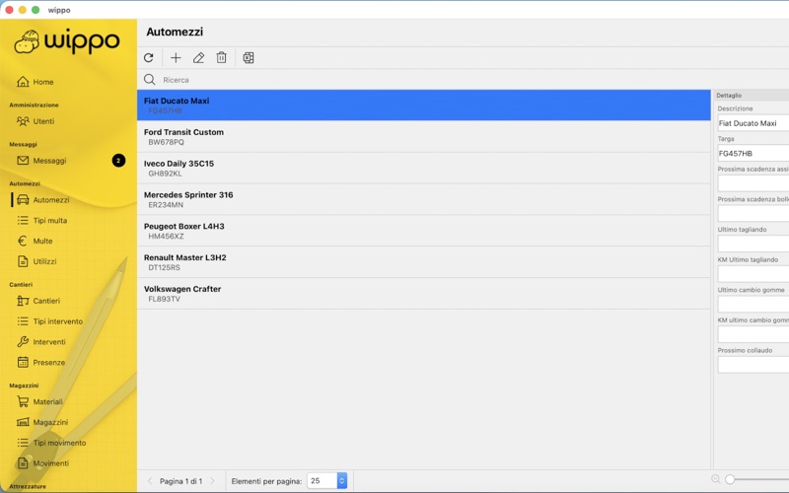This screenshot has height=493, width=789.
Task: Click the Movimenti document icon
Action: tap(23, 463)
